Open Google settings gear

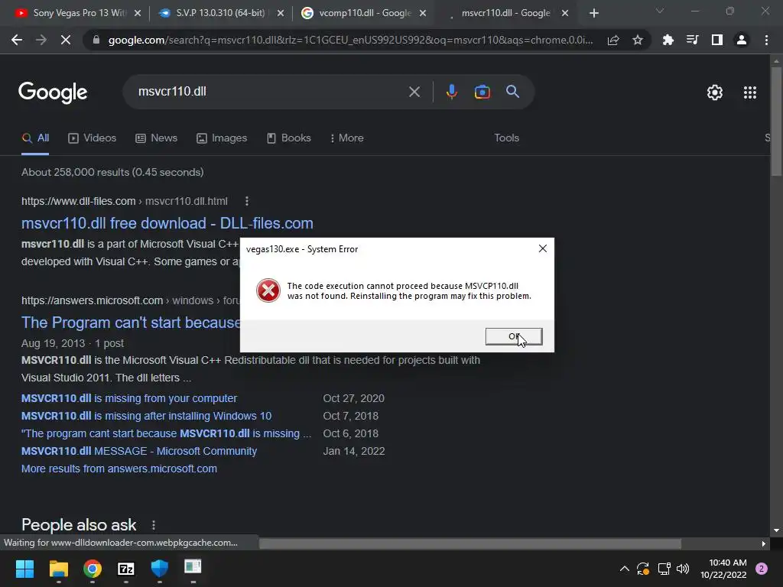[715, 92]
